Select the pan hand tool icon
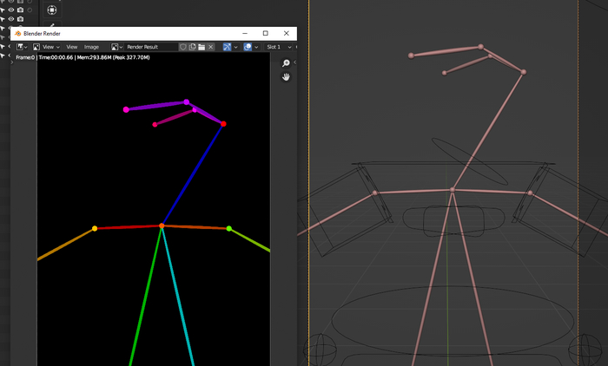 point(286,76)
